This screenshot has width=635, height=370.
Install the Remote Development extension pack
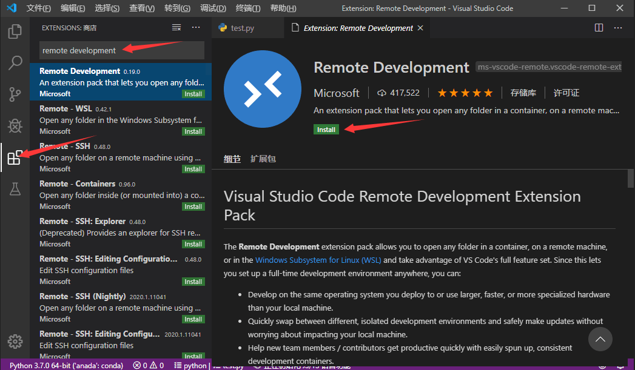tap(326, 129)
